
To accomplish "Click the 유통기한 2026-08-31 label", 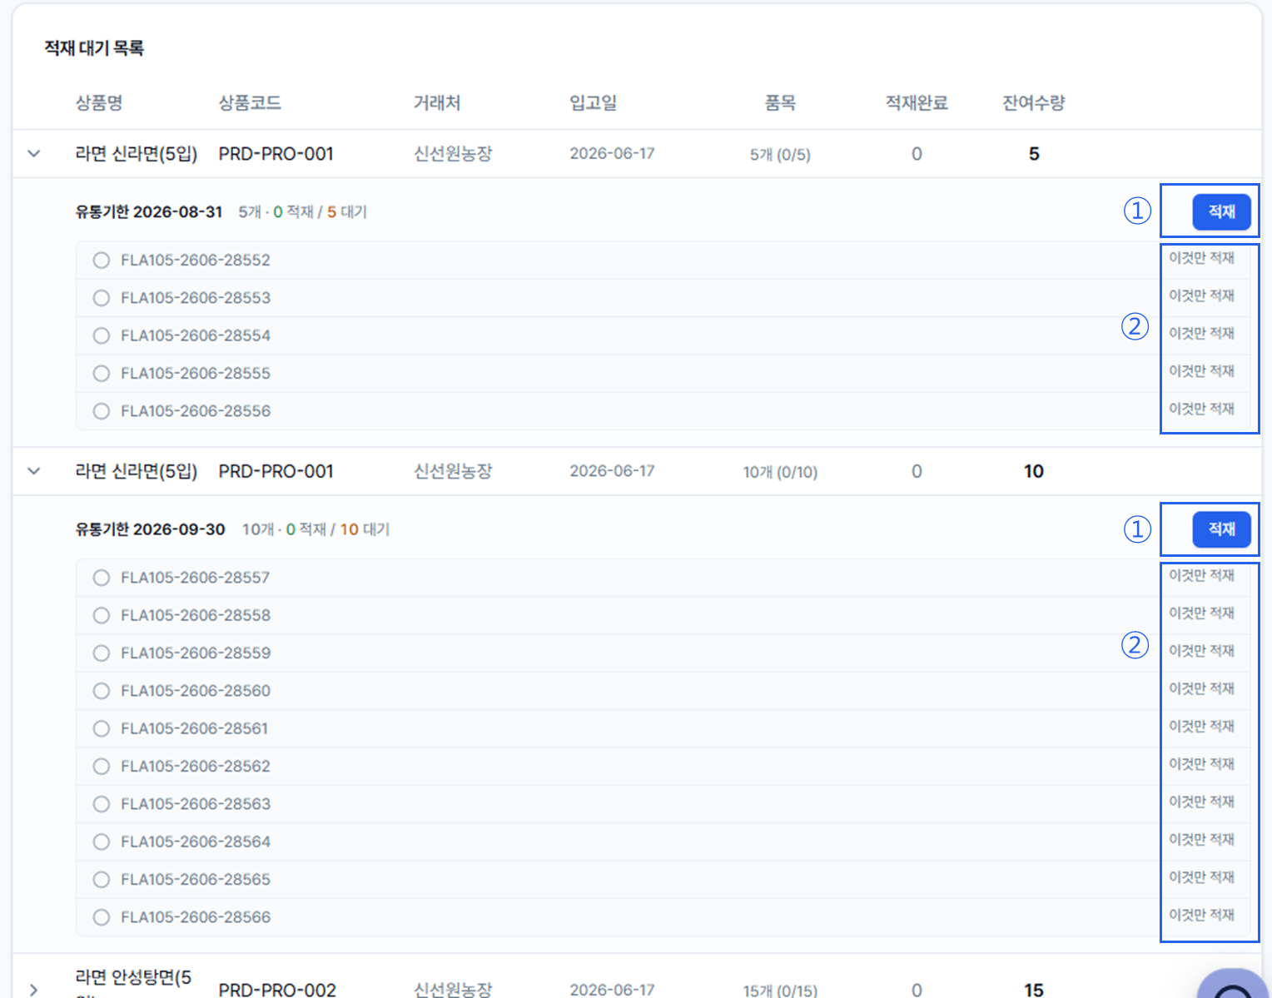I will 149,211.
